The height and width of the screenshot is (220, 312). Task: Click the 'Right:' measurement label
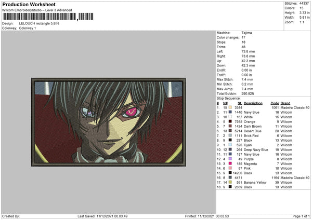coord(221,56)
